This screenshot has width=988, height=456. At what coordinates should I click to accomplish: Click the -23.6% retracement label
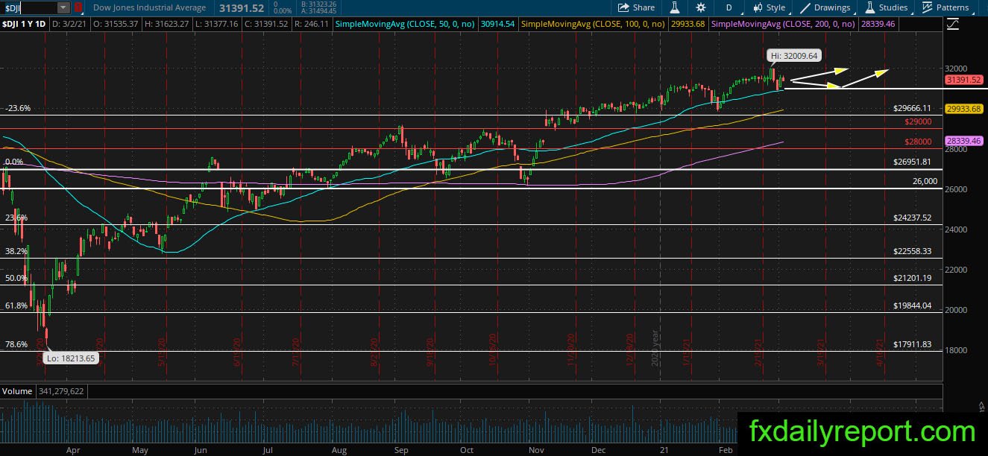point(16,108)
